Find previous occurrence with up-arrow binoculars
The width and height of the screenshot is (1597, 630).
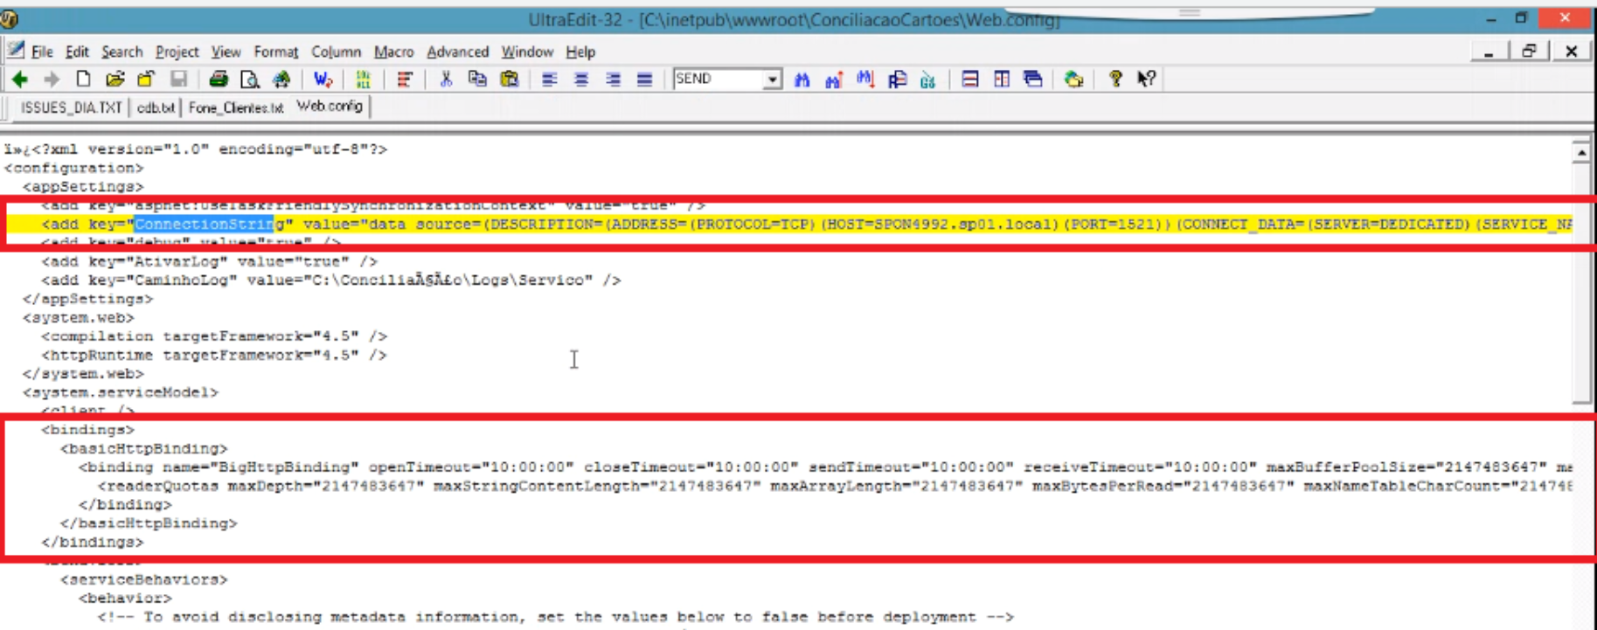click(833, 80)
